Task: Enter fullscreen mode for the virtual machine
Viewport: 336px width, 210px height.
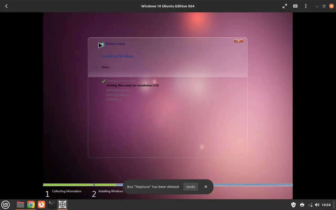Action: coord(285,6)
